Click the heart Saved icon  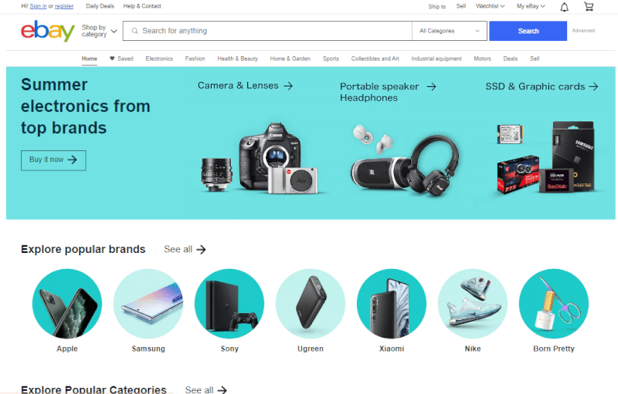(x=112, y=59)
